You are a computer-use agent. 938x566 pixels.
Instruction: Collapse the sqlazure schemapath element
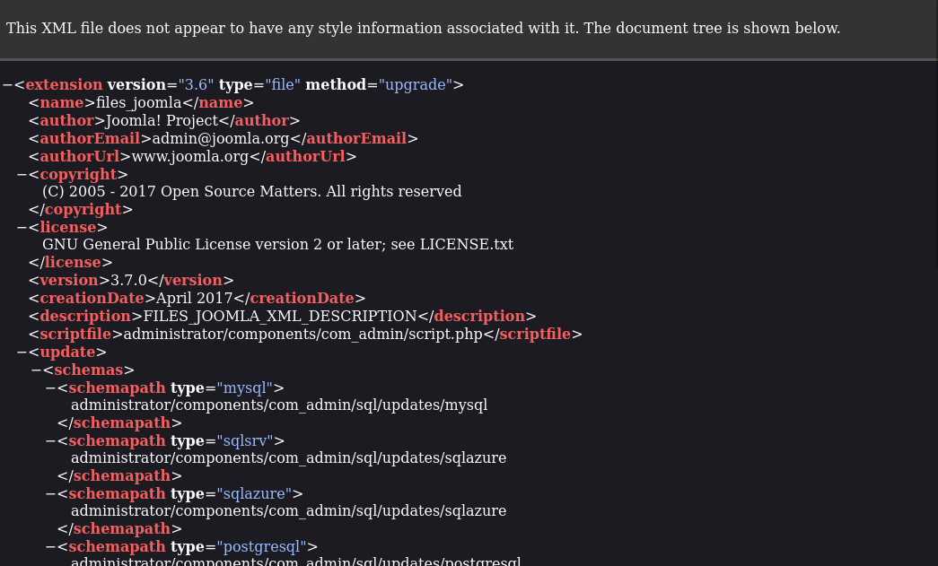pyautogui.click(x=51, y=493)
